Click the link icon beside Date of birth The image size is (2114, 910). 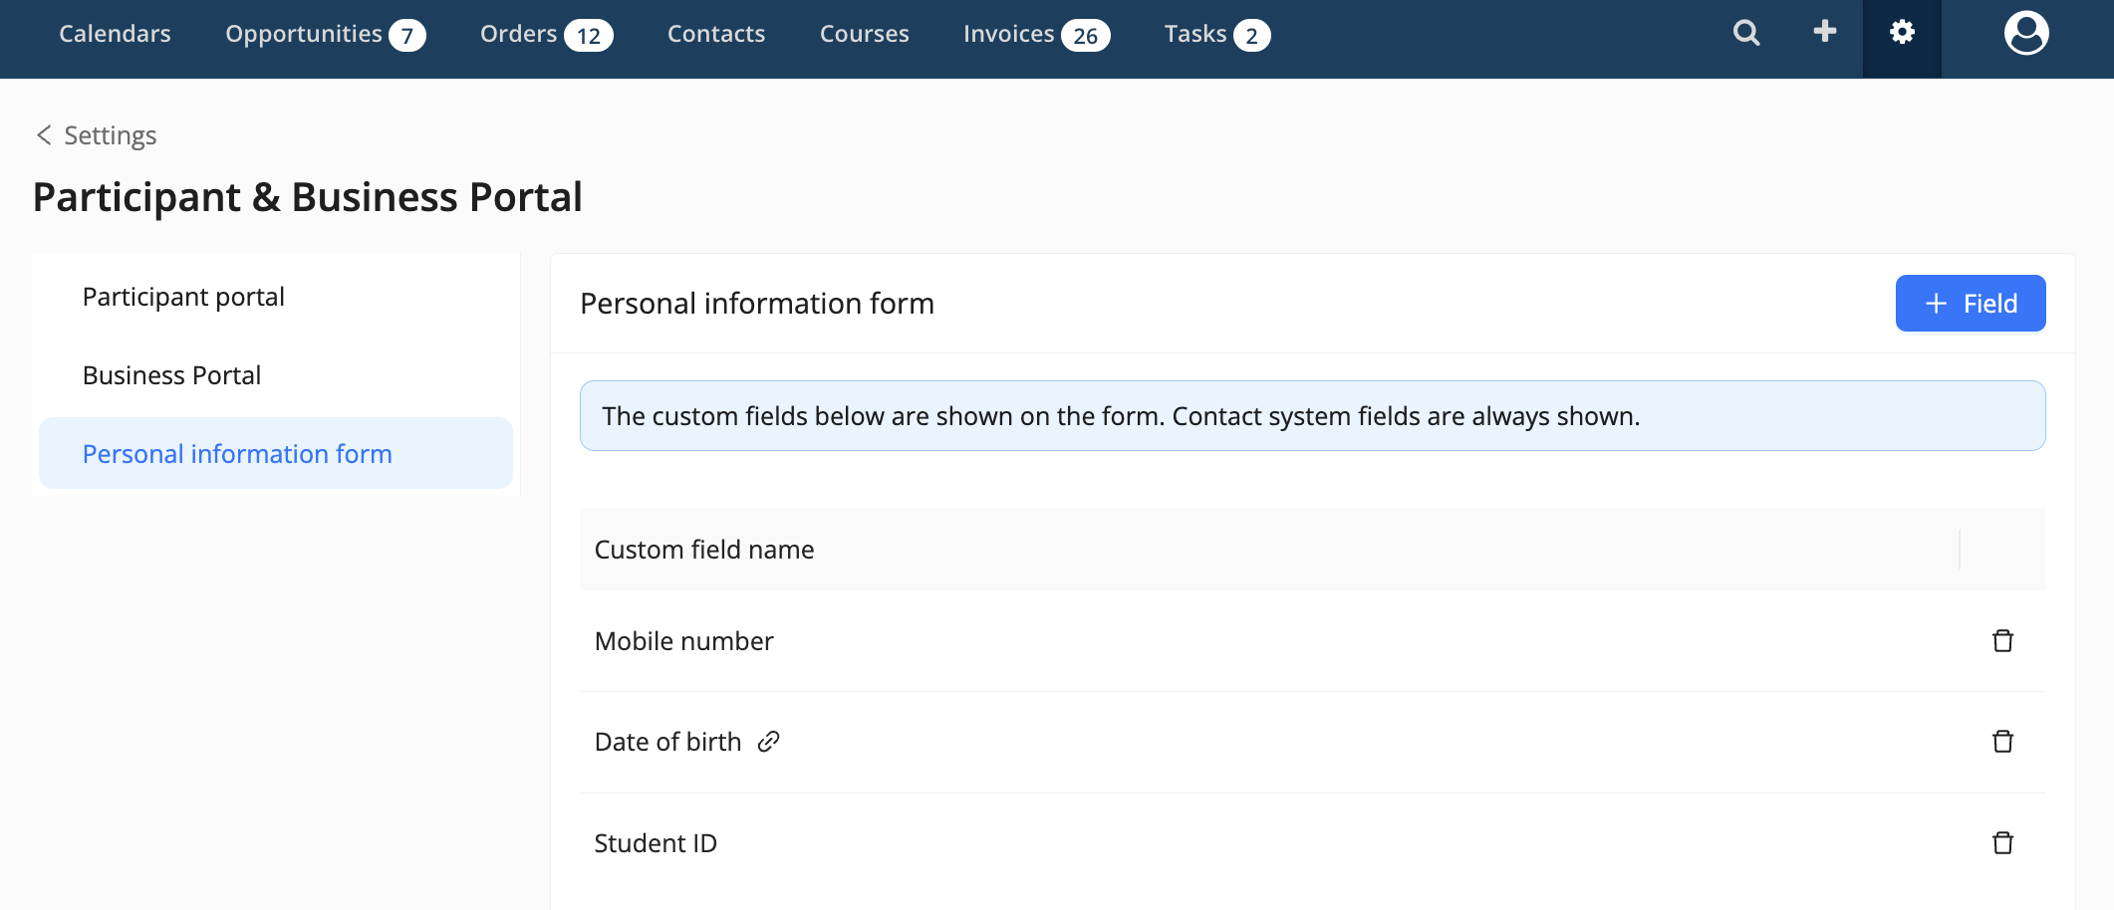(x=768, y=742)
